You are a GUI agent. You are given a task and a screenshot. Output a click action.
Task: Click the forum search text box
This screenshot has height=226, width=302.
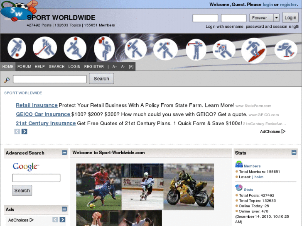point(50,79)
